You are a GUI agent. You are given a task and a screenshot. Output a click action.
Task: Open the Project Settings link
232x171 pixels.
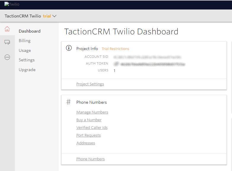[x=90, y=84]
